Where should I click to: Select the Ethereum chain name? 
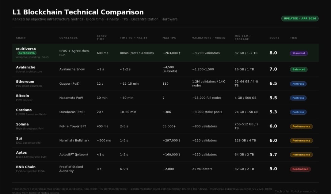coord(25,82)
